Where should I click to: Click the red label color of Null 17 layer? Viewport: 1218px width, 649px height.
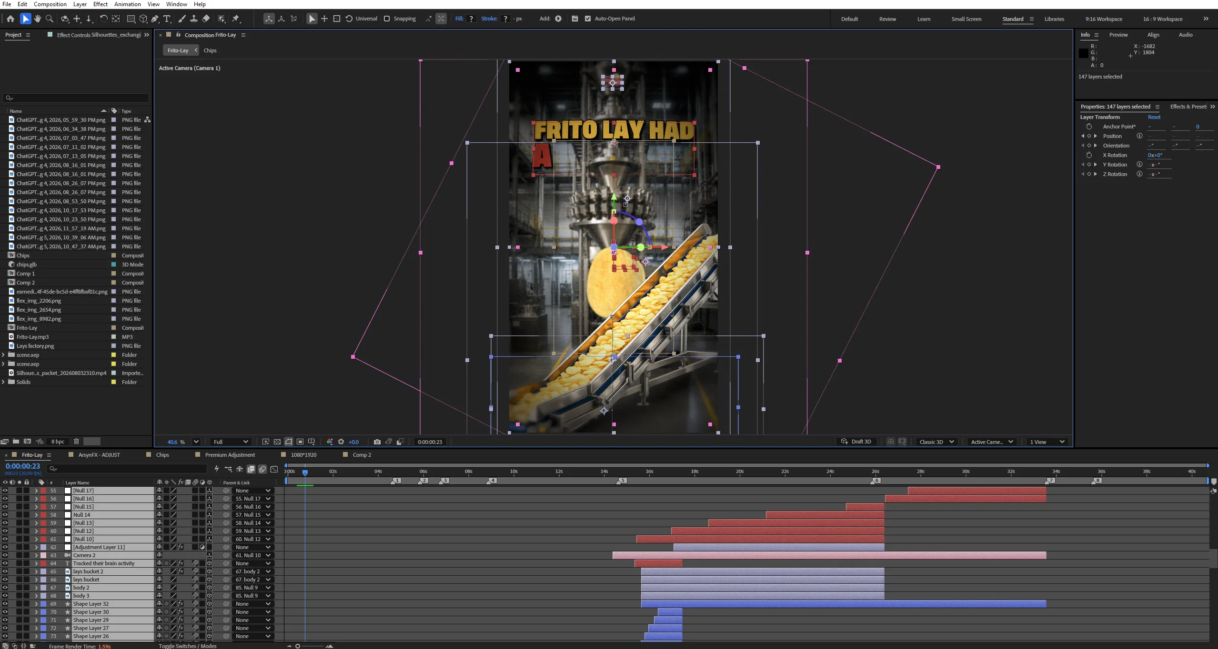click(43, 491)
